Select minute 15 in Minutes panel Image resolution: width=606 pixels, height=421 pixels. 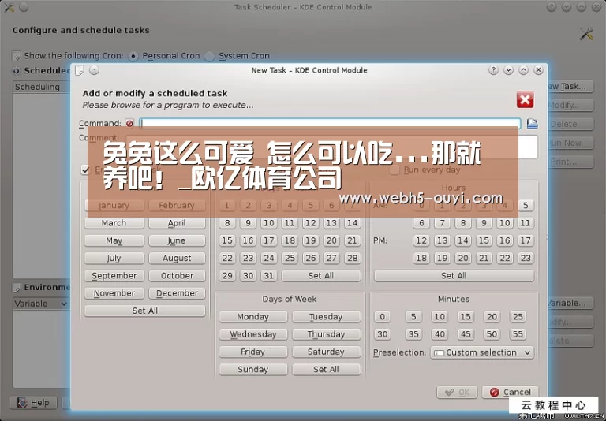pyautogui.click(x=466, y=317)
